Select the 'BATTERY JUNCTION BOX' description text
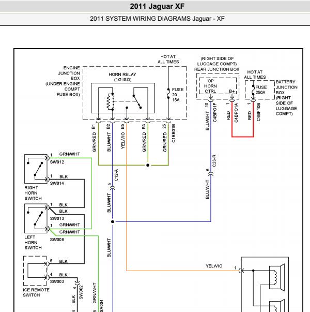The image size is (310, 312). point(287,98)
